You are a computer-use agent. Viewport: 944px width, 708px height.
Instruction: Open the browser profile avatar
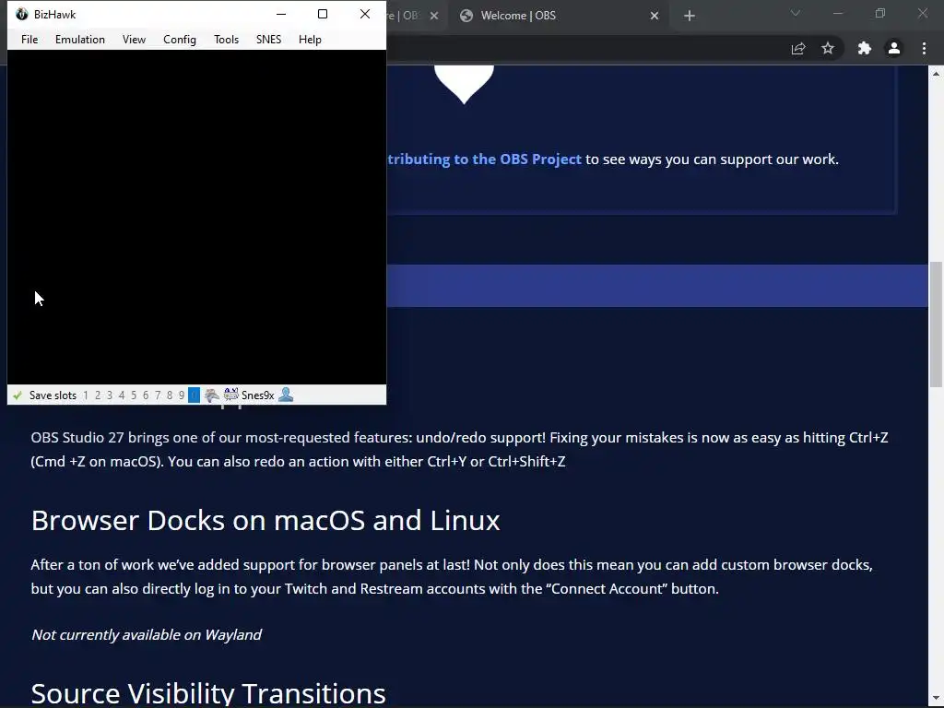click(x=894, y=48)
